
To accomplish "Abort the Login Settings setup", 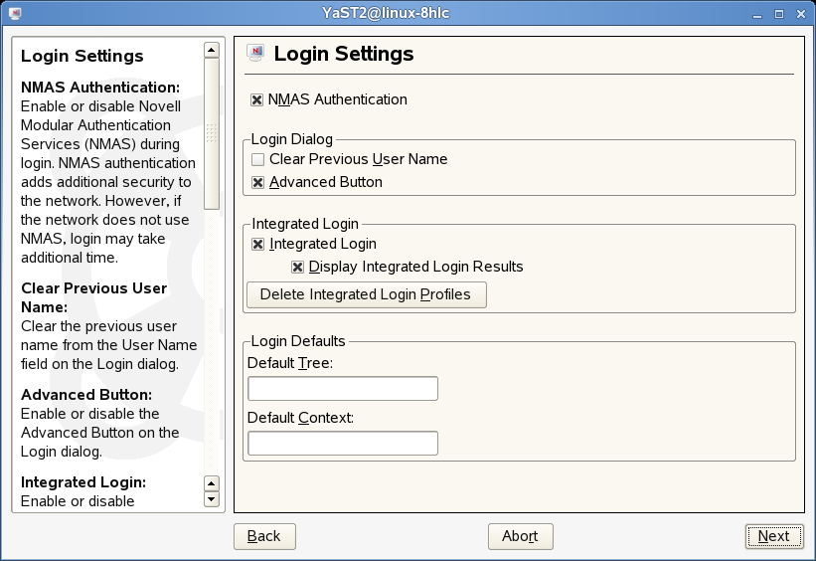I will tap(520, 536).
